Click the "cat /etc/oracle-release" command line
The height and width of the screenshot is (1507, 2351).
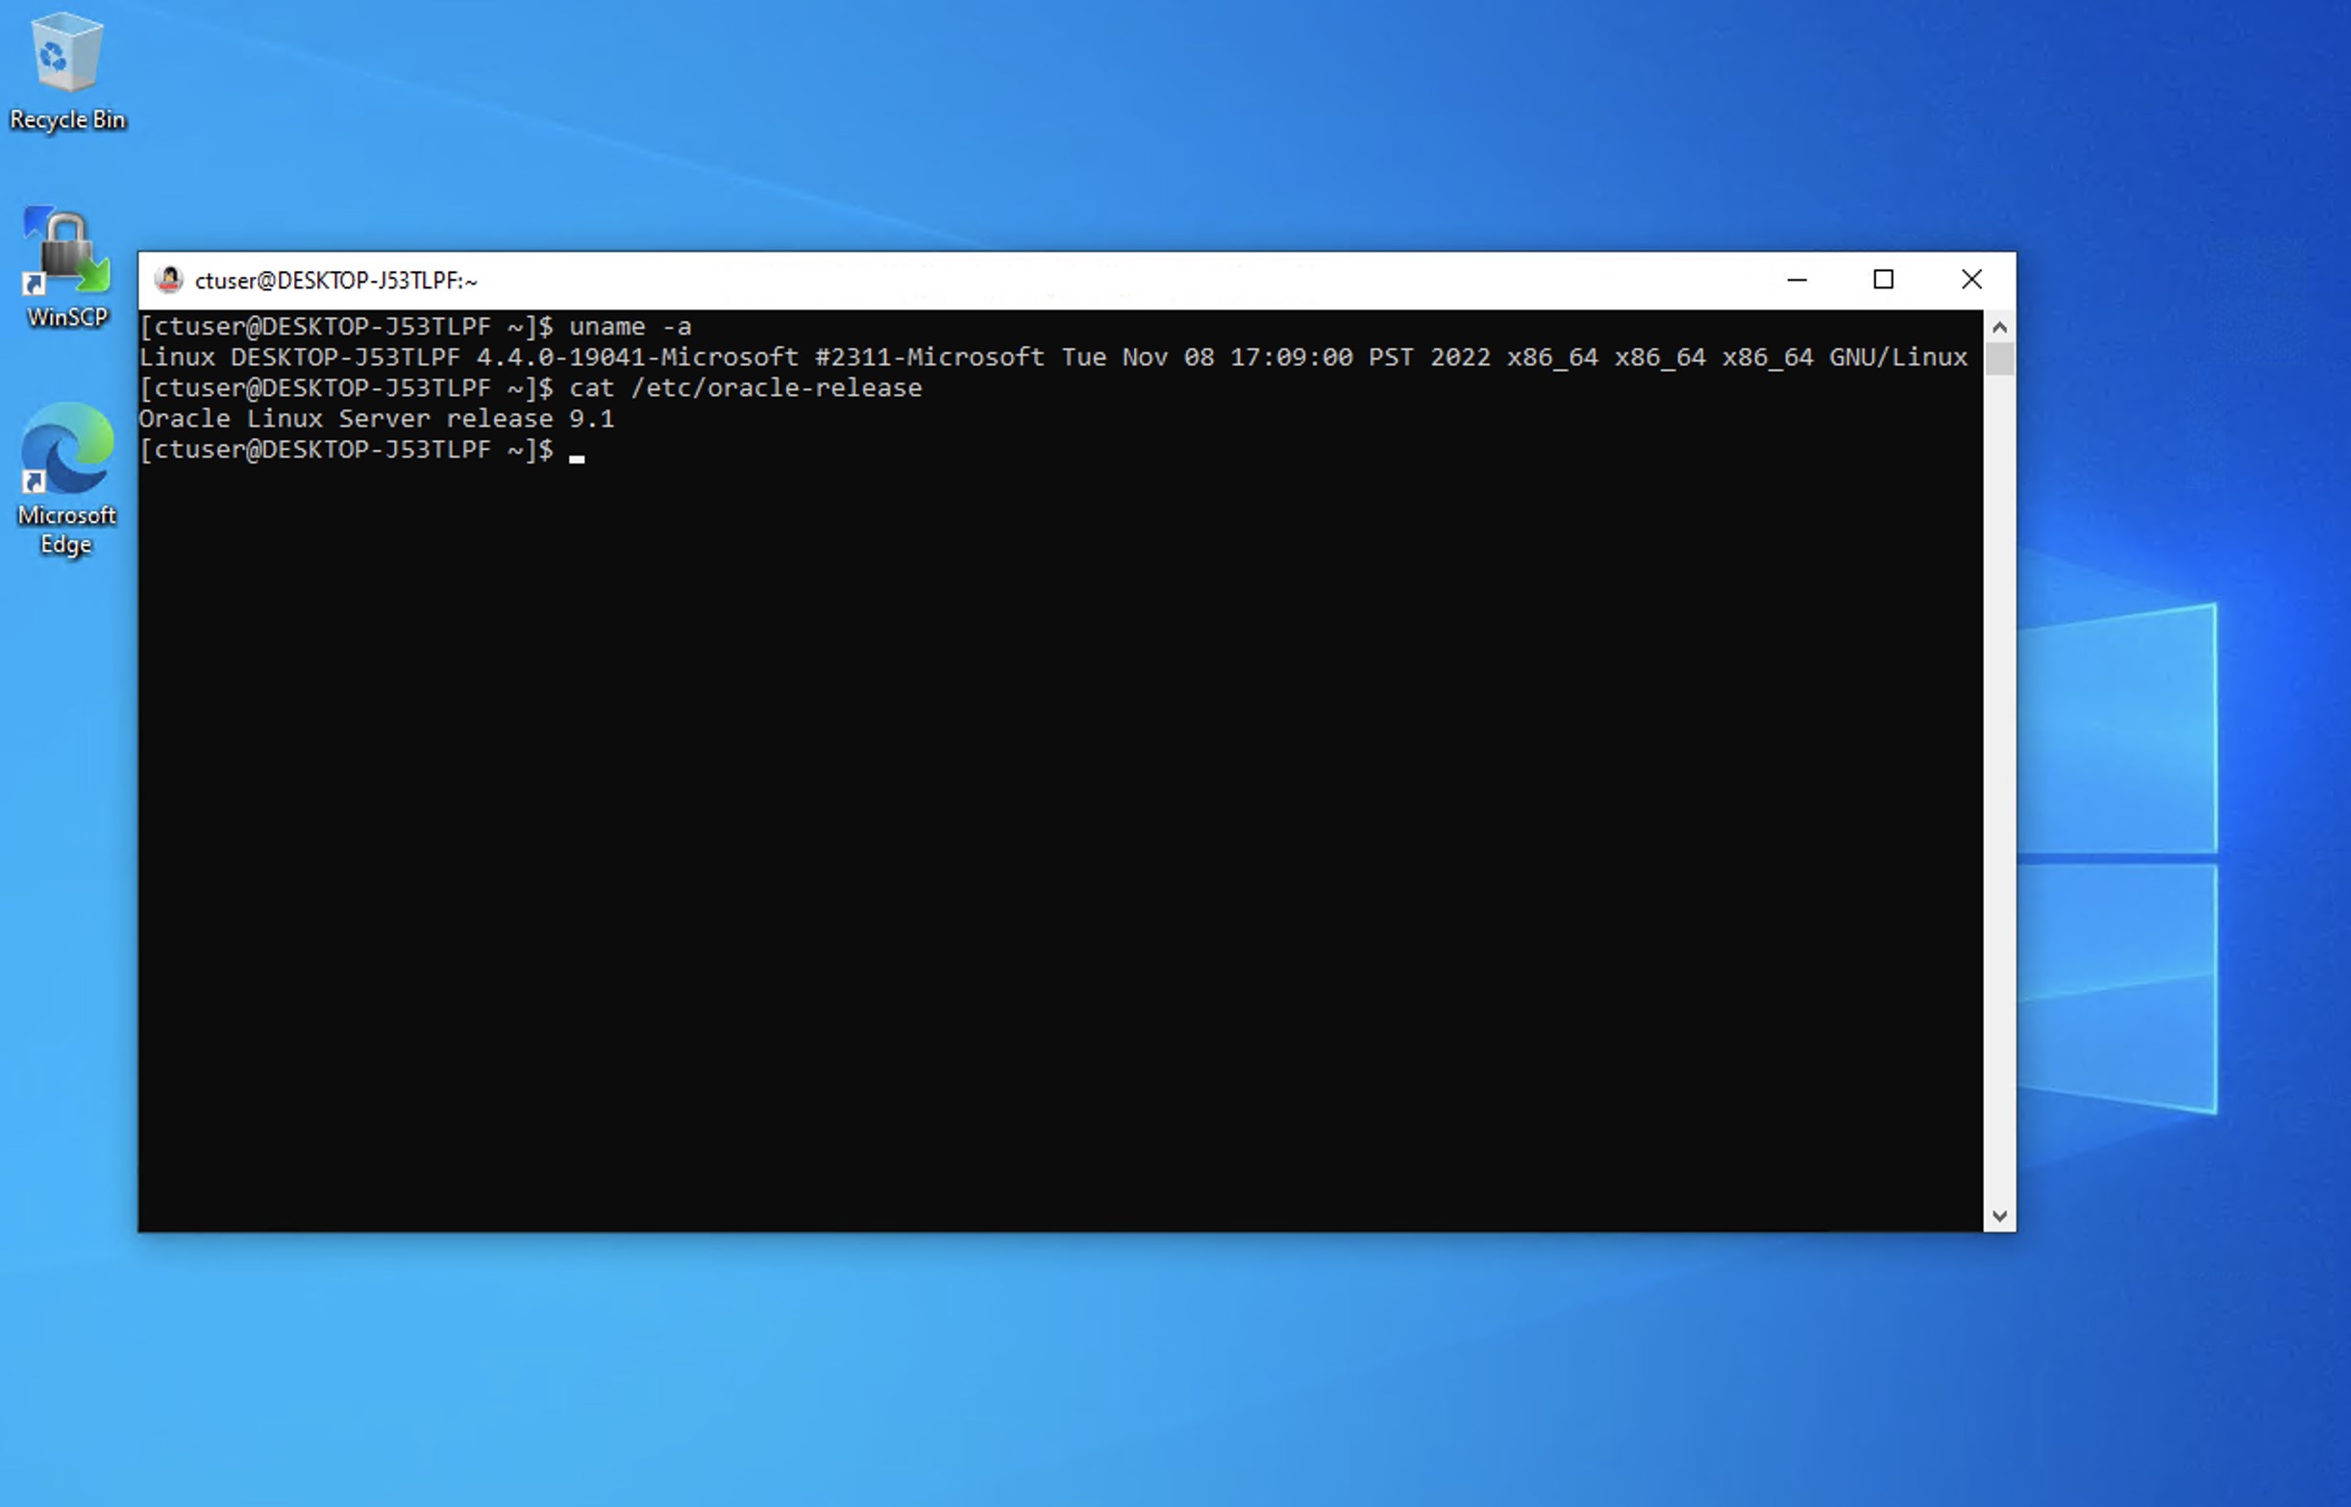[745, 388]
